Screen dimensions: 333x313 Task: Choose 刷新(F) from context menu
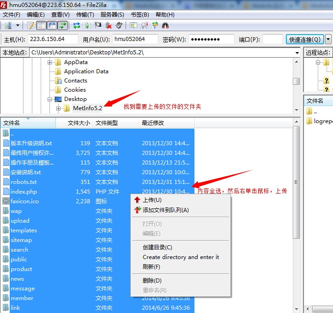[181, 267]
